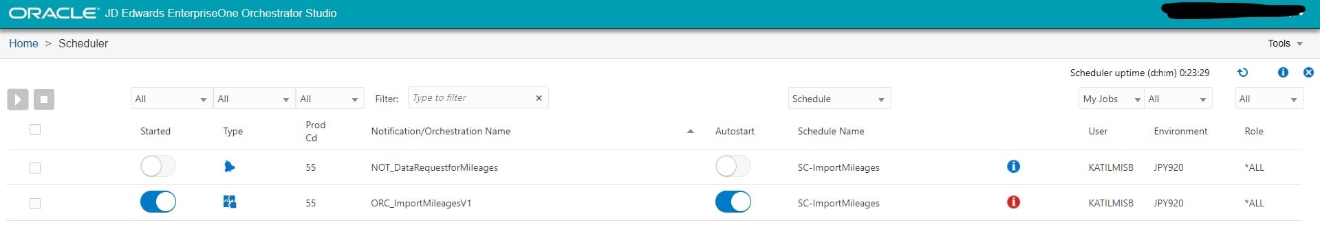
Task: Click the refresh scheduler icon
Action: click(1242, 72)
